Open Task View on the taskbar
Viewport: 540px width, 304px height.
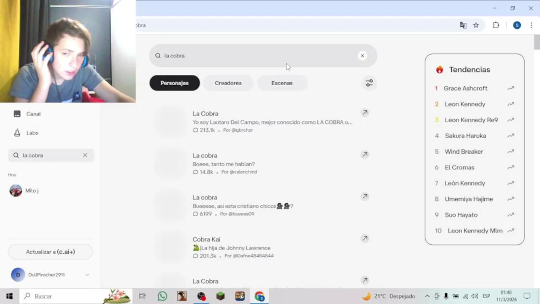(142, 296)
